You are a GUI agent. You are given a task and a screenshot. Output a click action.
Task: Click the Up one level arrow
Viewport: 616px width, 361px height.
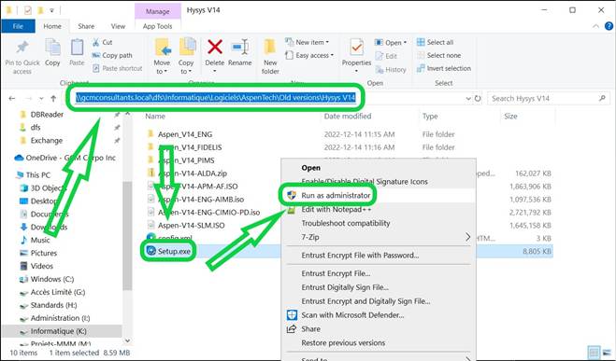(x=53, y=98)
